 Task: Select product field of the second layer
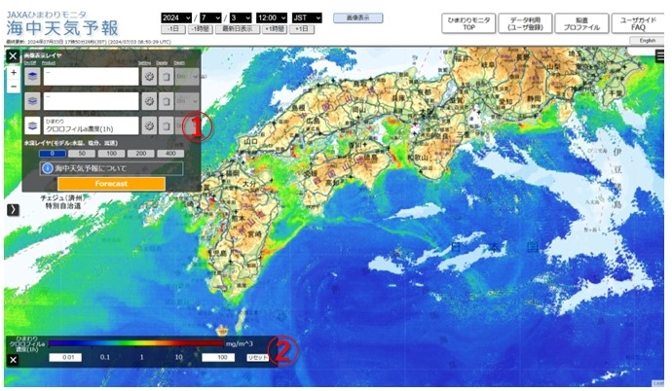[91, 101]
